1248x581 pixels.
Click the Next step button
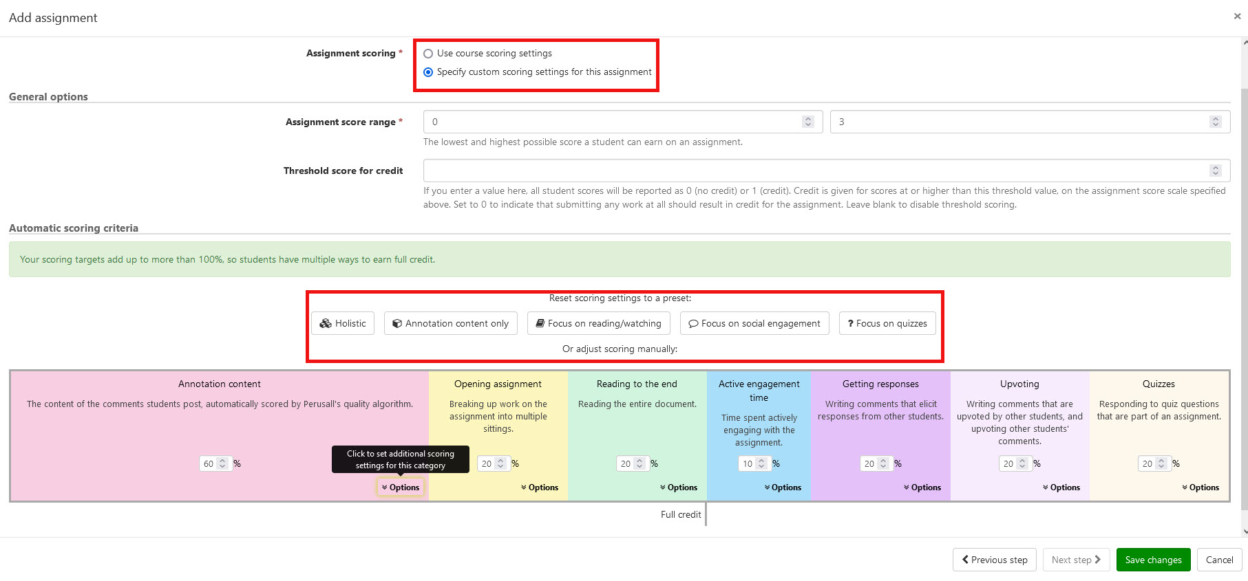tap(1076, 560)
